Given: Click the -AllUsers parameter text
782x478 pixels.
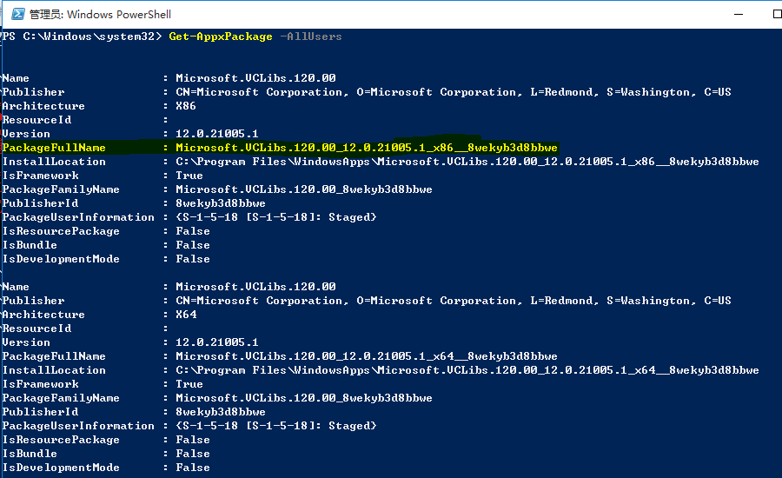Looking at the screenshot, I should pos(311,37).
